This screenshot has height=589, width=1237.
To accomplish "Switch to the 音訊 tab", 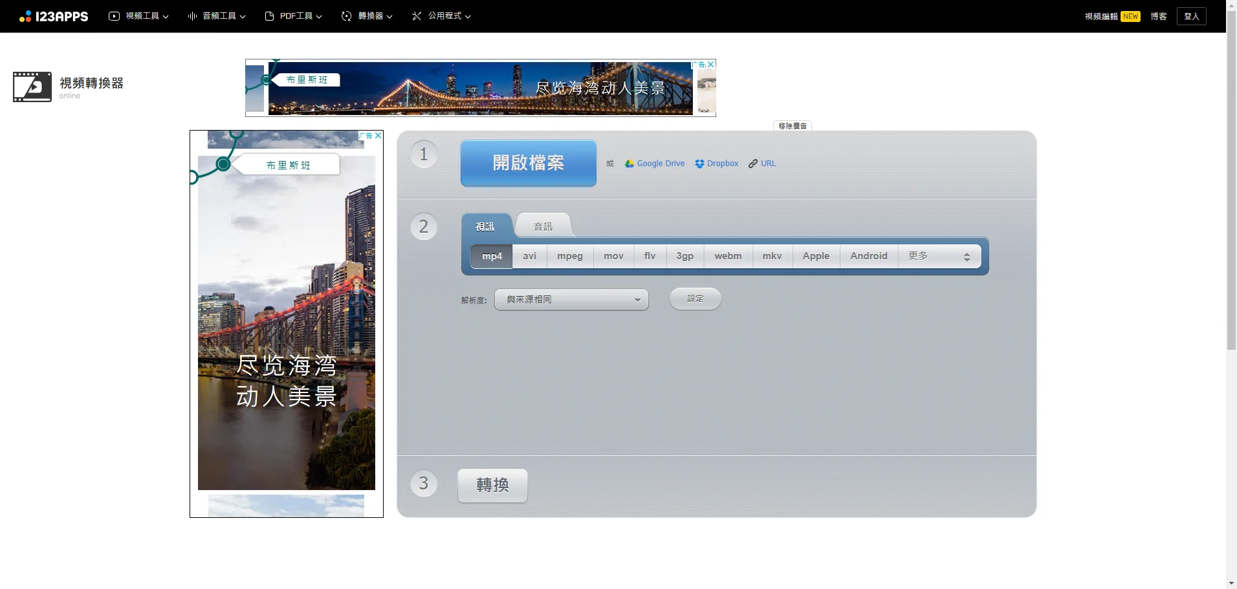I will click(x=543, y=226).
